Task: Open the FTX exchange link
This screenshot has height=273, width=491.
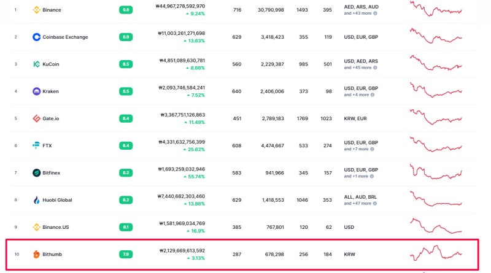Action: [x=47, y=145]
